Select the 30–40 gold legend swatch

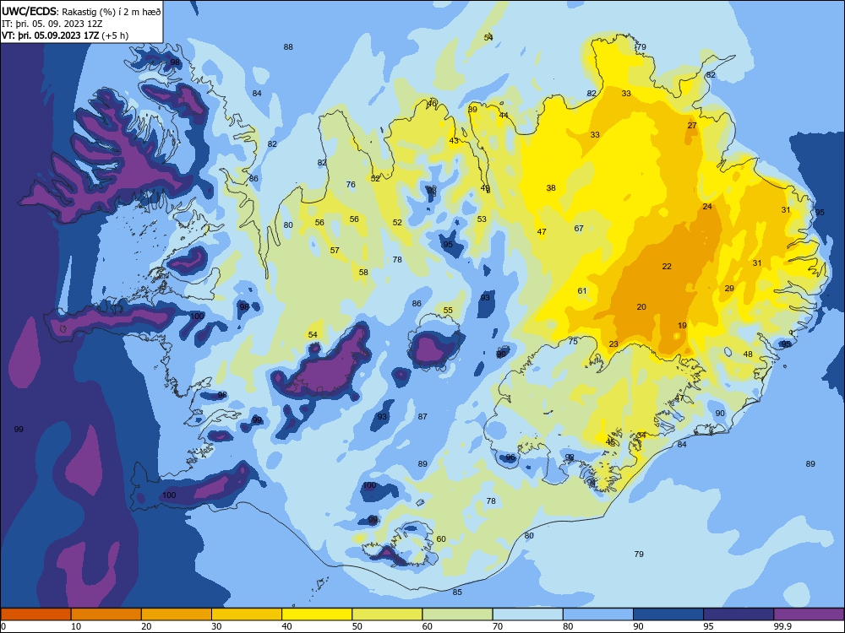pyautogui.click(x=247, y=614)
